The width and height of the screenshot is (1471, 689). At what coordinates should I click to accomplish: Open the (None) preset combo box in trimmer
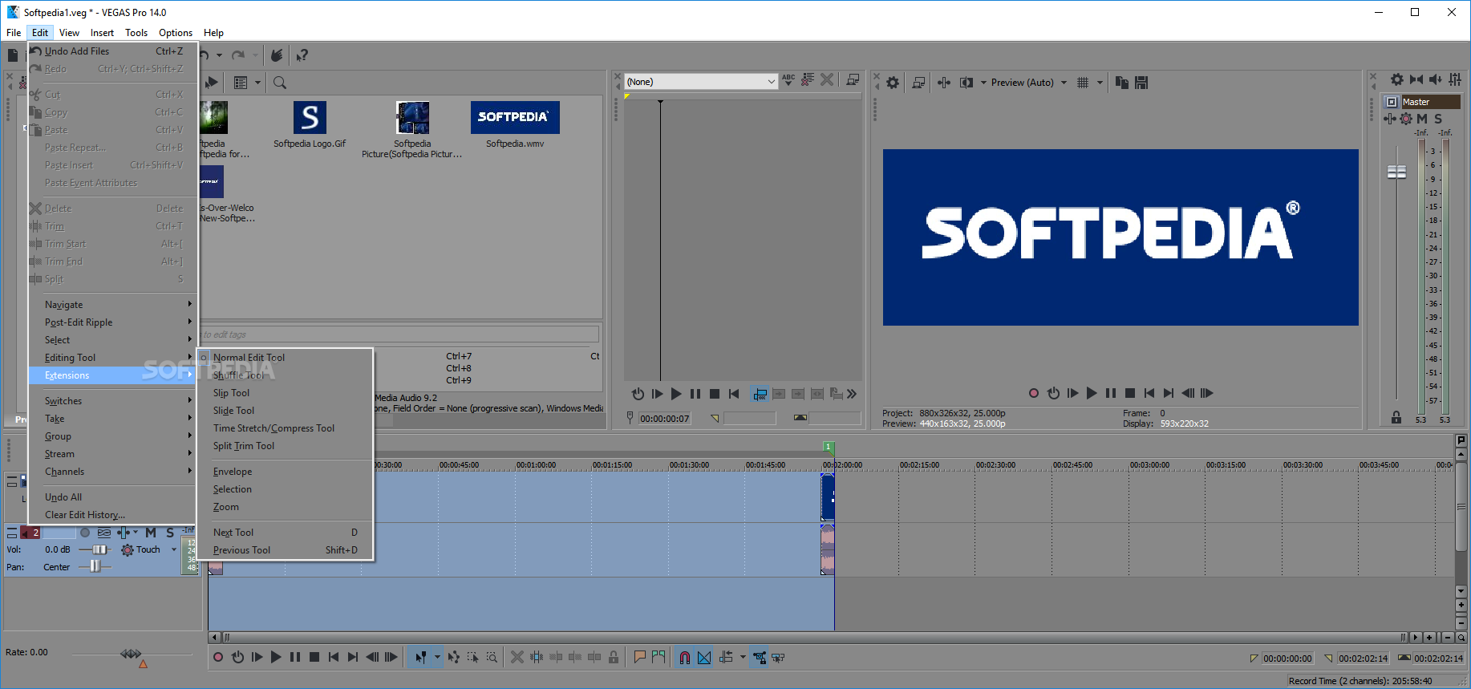[701, 82]
